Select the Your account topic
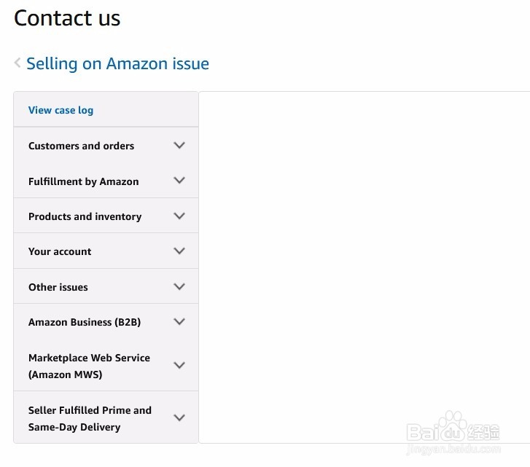The image size is (530, 467). [x=60, y=251]
